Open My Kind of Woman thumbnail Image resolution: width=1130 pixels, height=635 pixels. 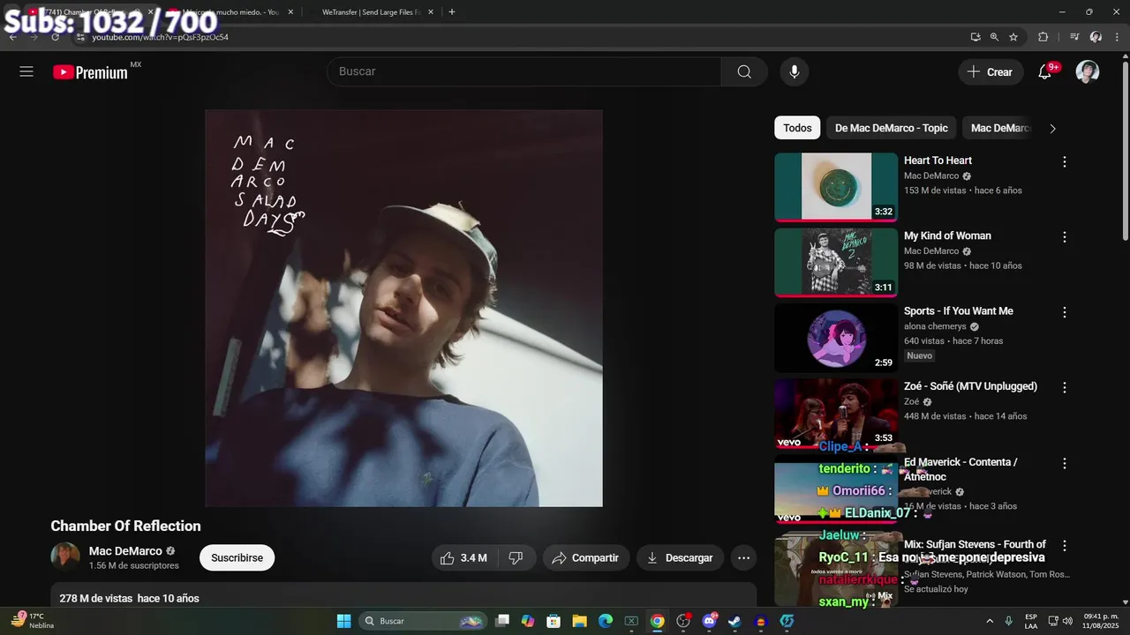[x=836, y=263]
